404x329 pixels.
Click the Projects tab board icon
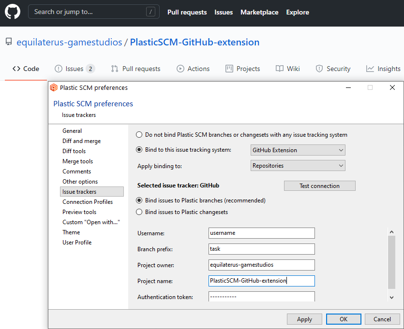[229, 69]
